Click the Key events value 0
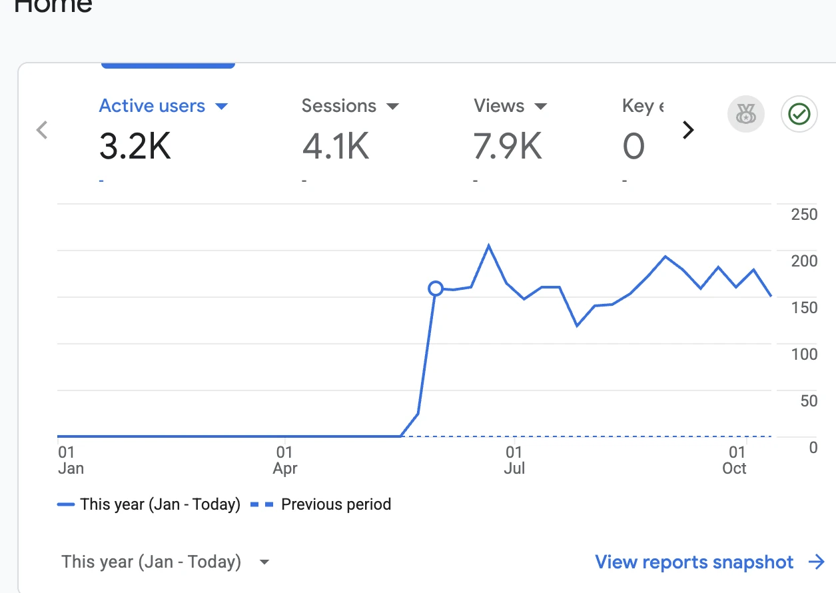 pos(633,147)
